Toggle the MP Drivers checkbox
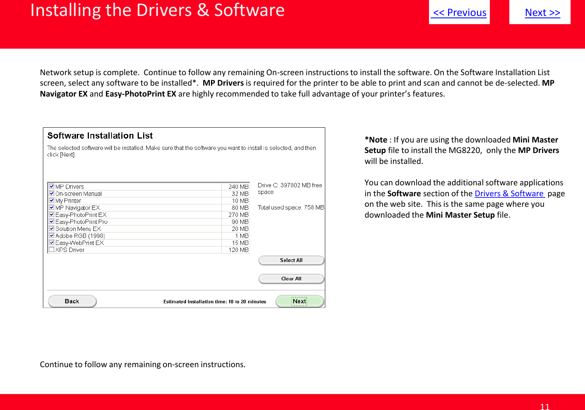Screen dimensions: 585x410 point(51,187)
